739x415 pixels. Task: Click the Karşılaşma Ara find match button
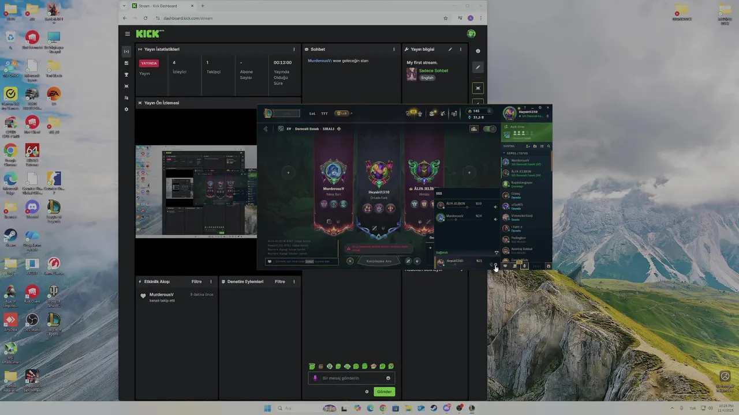point(379,261)
